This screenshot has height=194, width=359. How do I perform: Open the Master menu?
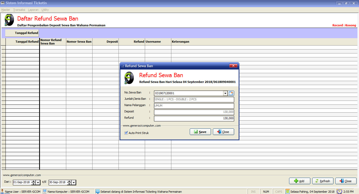(x=6, y=10)
